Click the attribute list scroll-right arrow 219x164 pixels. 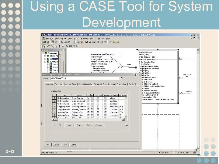[123, 119]
